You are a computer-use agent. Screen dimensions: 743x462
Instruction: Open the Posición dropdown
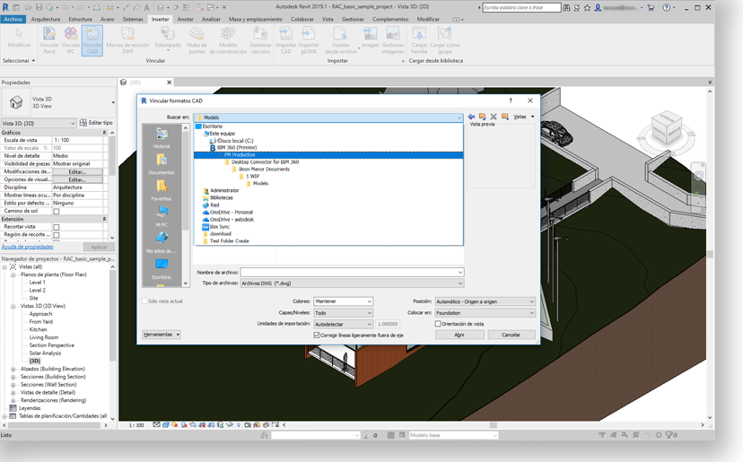click(x=485, y=301)
